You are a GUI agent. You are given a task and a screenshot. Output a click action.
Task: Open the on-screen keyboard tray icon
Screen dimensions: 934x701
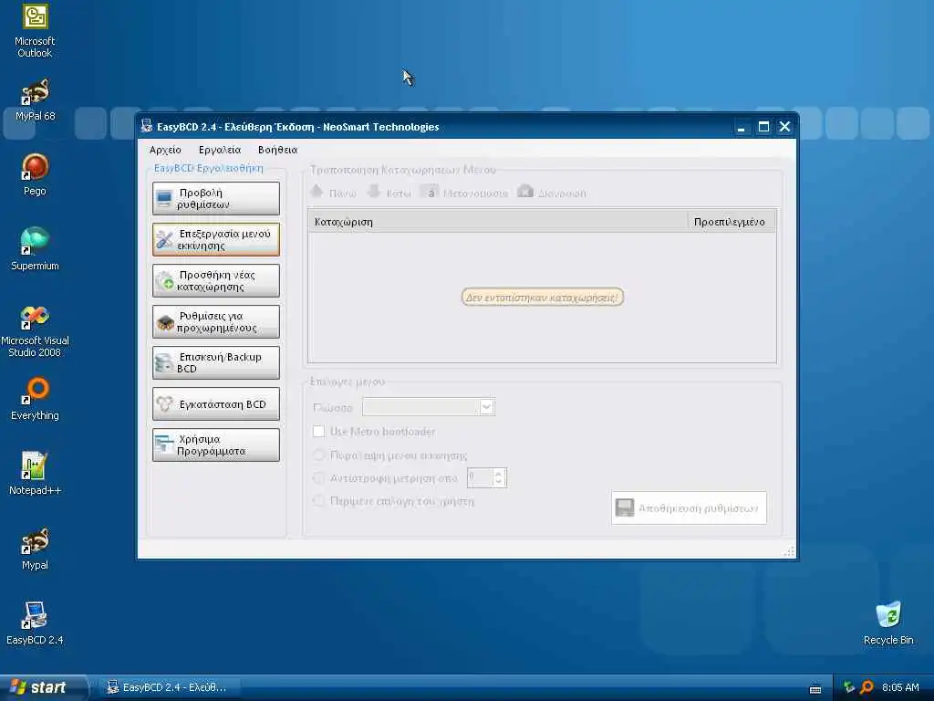pyautogui.click(x=815, y=689)
